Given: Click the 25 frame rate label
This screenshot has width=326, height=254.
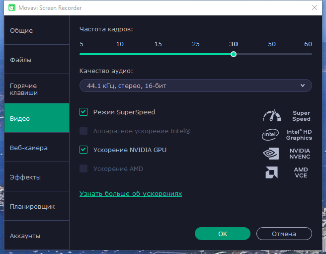Looking at the screenshot, I should 196,44.
